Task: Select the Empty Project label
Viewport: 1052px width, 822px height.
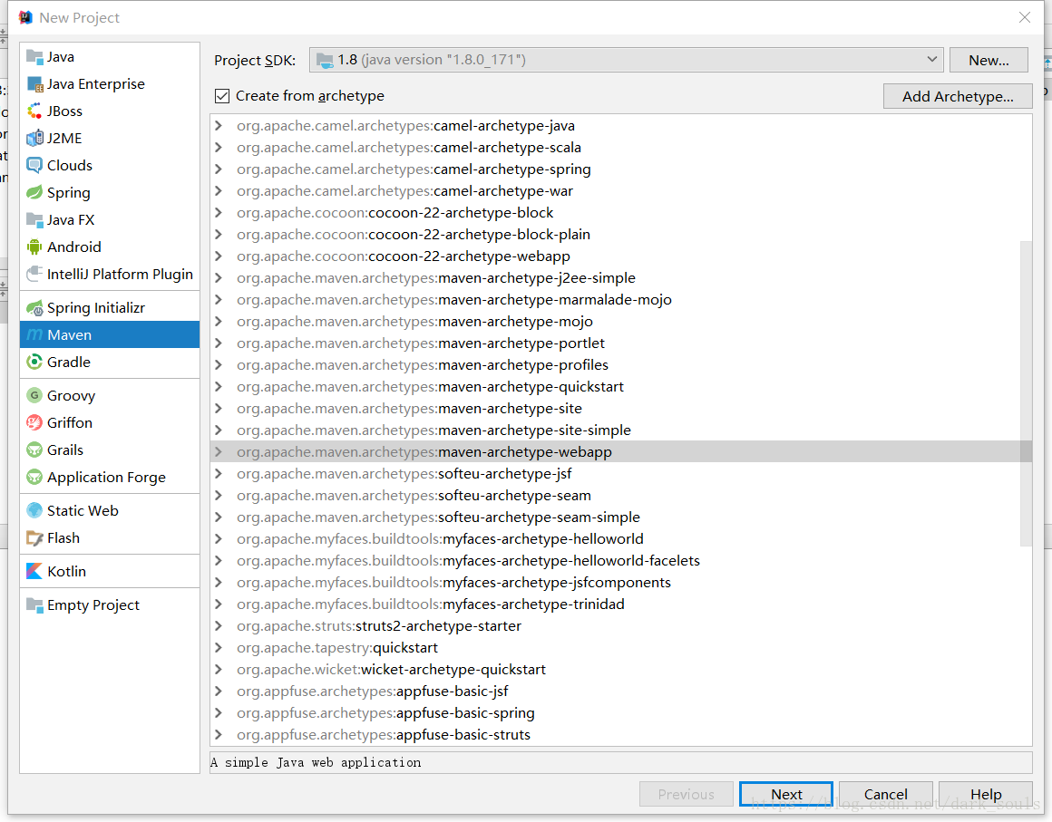Action: point(93,605)
